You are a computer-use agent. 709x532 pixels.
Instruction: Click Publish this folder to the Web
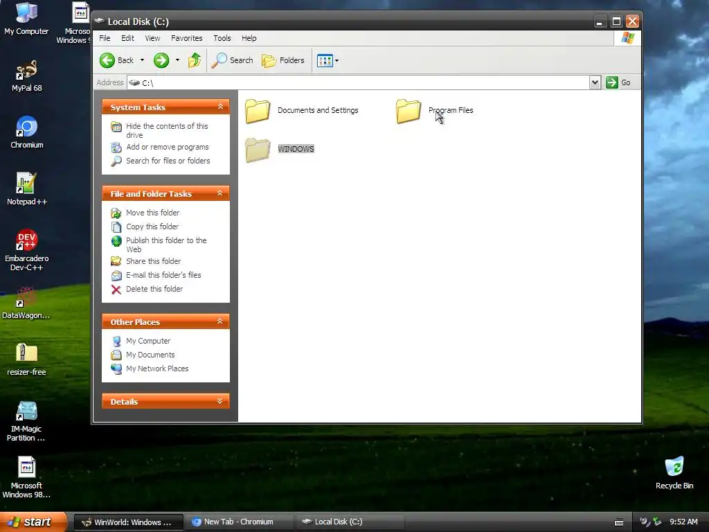point(166,245)
